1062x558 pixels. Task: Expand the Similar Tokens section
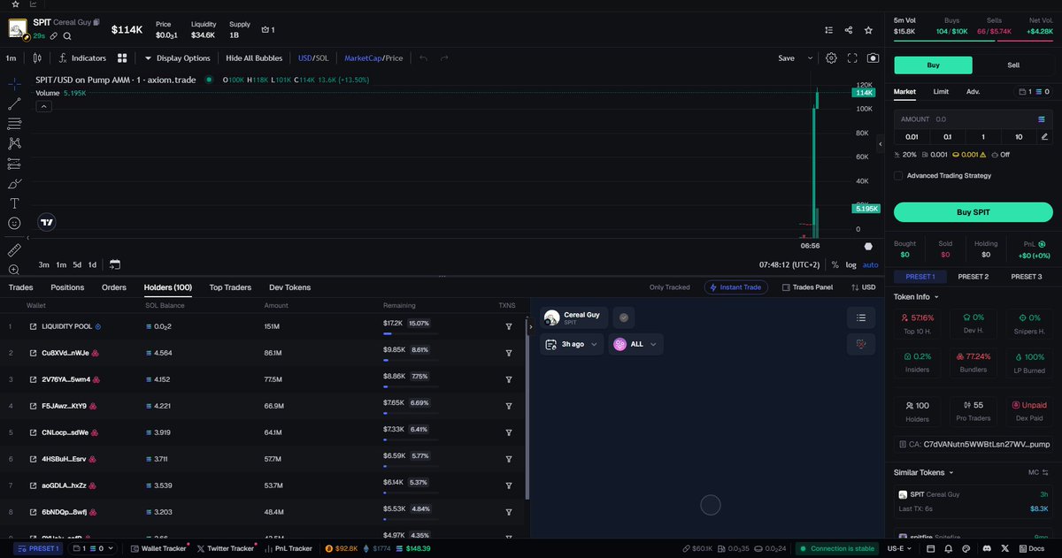pos(924,472)
